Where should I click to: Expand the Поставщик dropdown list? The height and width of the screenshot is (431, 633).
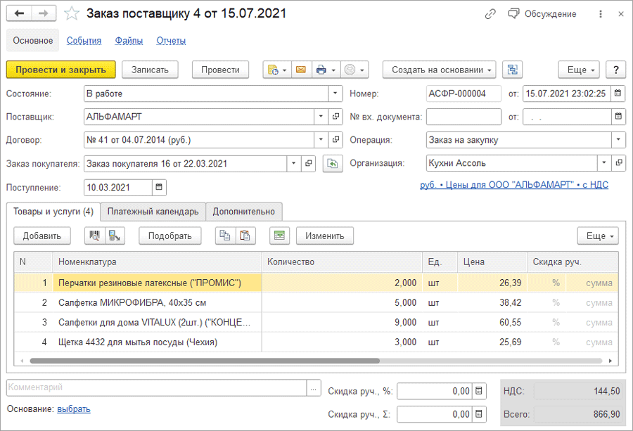pyautogui.click(x=321, y=117)
